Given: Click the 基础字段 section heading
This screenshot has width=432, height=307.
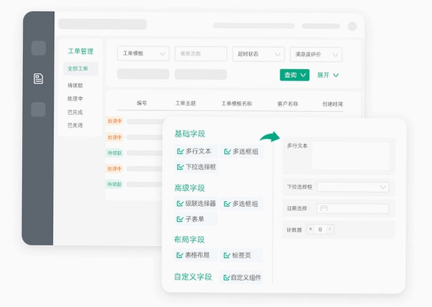Looking at the screenshot, I should [x=190, y=134].
